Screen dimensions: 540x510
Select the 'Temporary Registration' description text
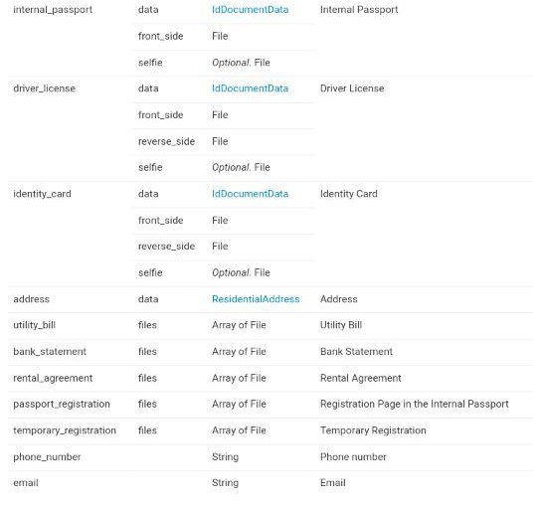373,430
